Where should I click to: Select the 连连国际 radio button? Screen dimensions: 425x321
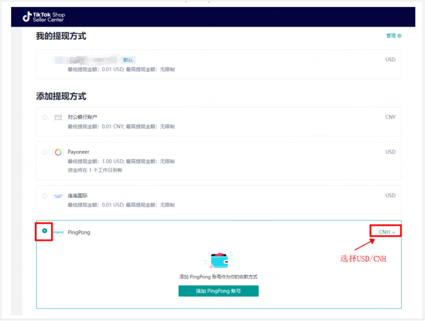tap(45, 196)
